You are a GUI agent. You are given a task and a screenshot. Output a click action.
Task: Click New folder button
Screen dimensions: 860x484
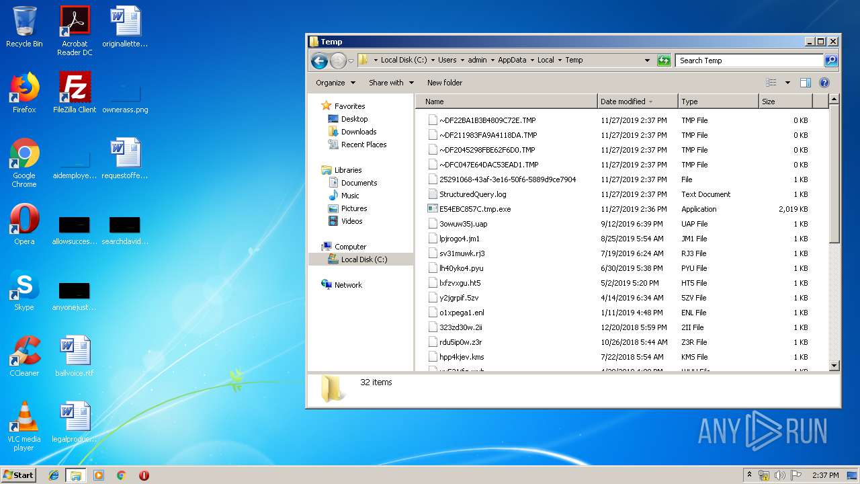(445, 83)
